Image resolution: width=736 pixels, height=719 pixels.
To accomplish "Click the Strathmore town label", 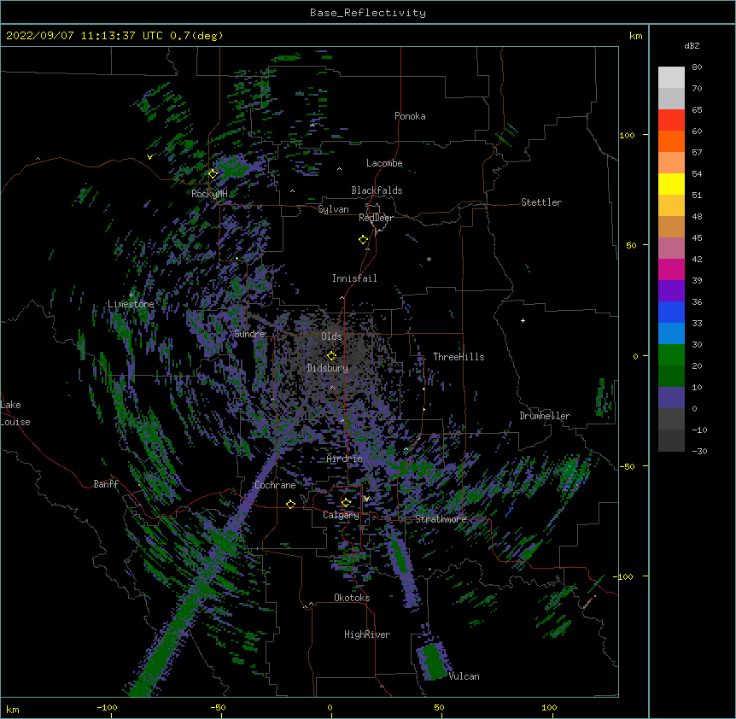I will [x=441, y=519].
